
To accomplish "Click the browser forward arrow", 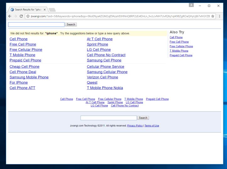I will click(15, 16).
